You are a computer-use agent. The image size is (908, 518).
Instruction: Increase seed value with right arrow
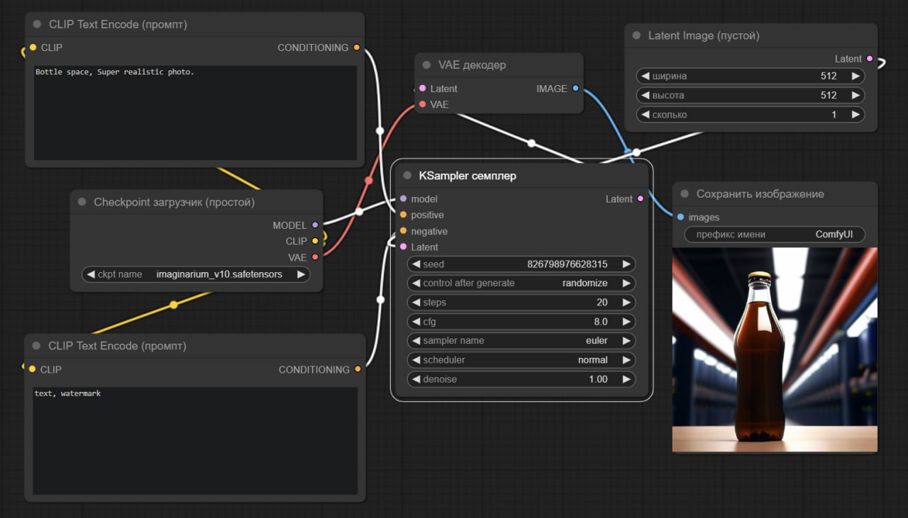[626, 264]
